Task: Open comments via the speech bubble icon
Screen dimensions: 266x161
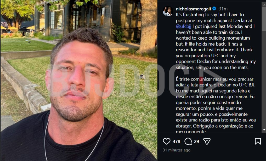Action: pyautogui.click(x=188, y=141)
